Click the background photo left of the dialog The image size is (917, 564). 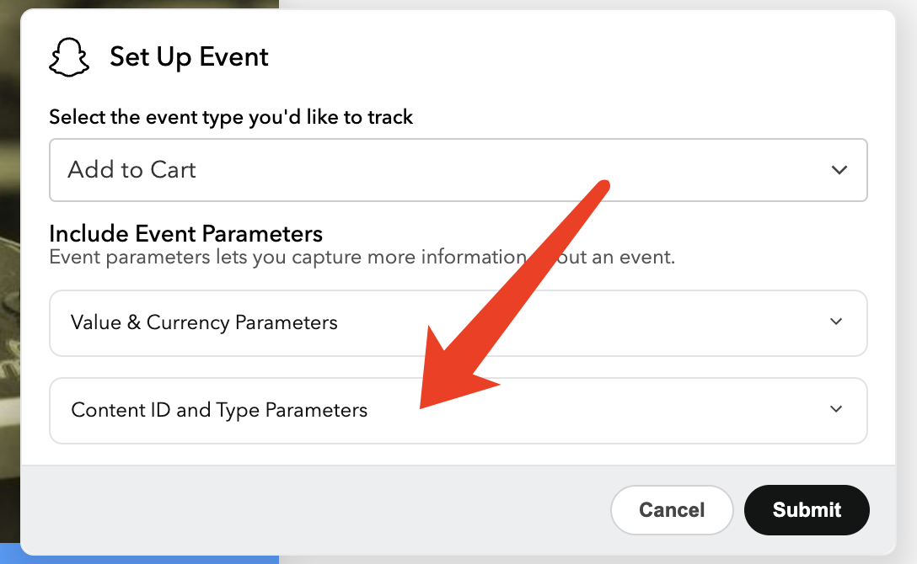(9, 253)
